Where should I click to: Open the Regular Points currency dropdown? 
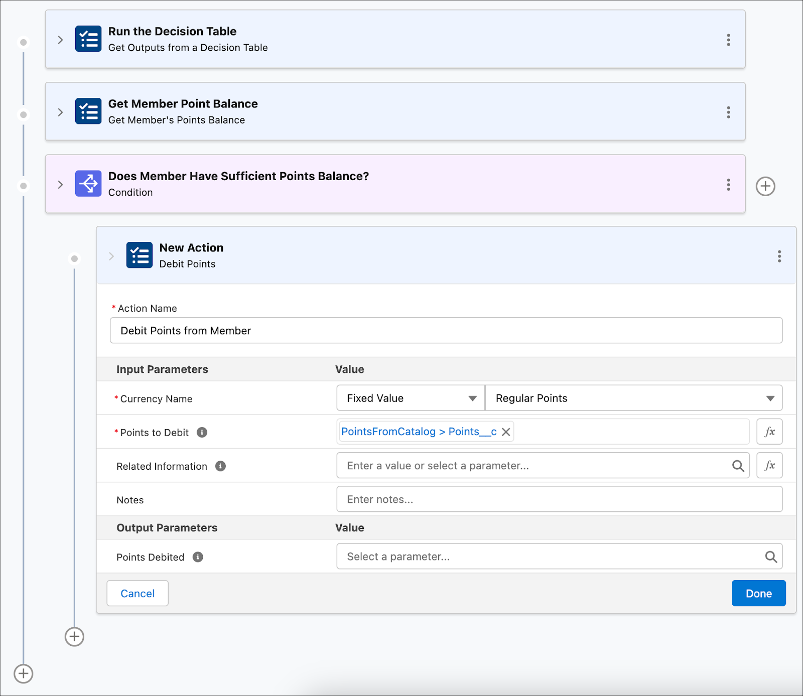click(634, 398)
